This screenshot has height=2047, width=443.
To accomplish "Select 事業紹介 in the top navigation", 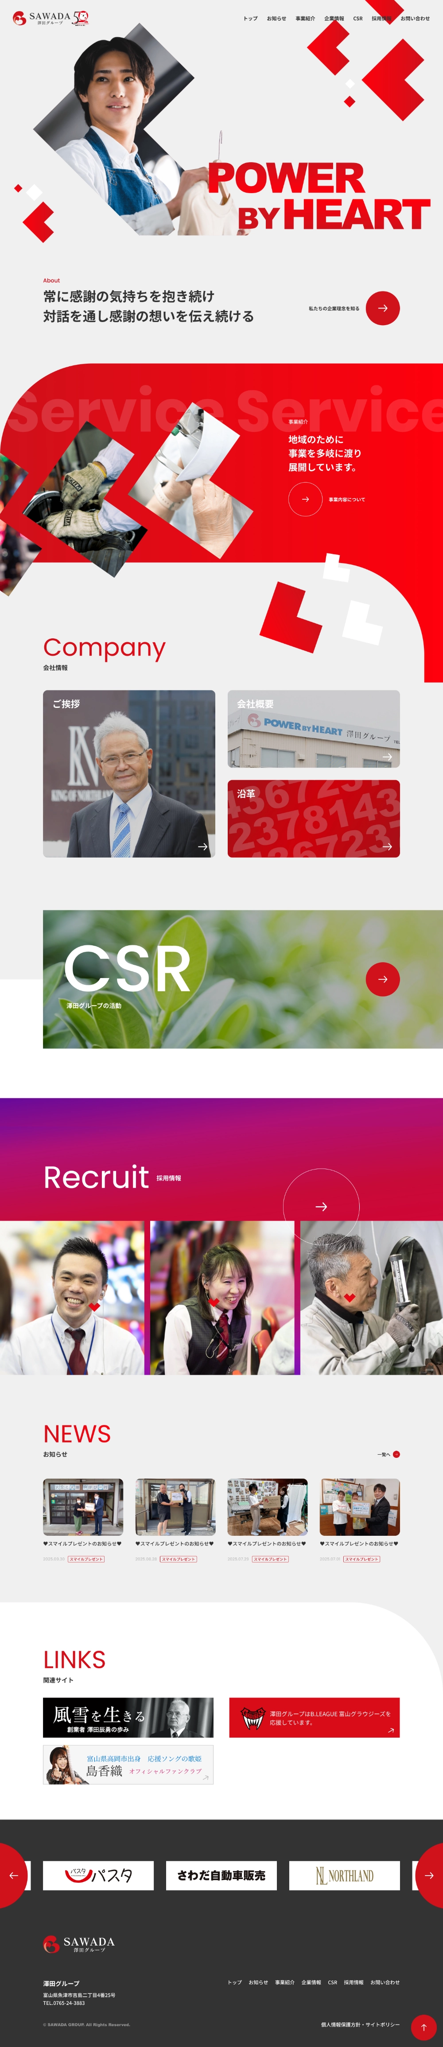I will click(x=305, y=18).
